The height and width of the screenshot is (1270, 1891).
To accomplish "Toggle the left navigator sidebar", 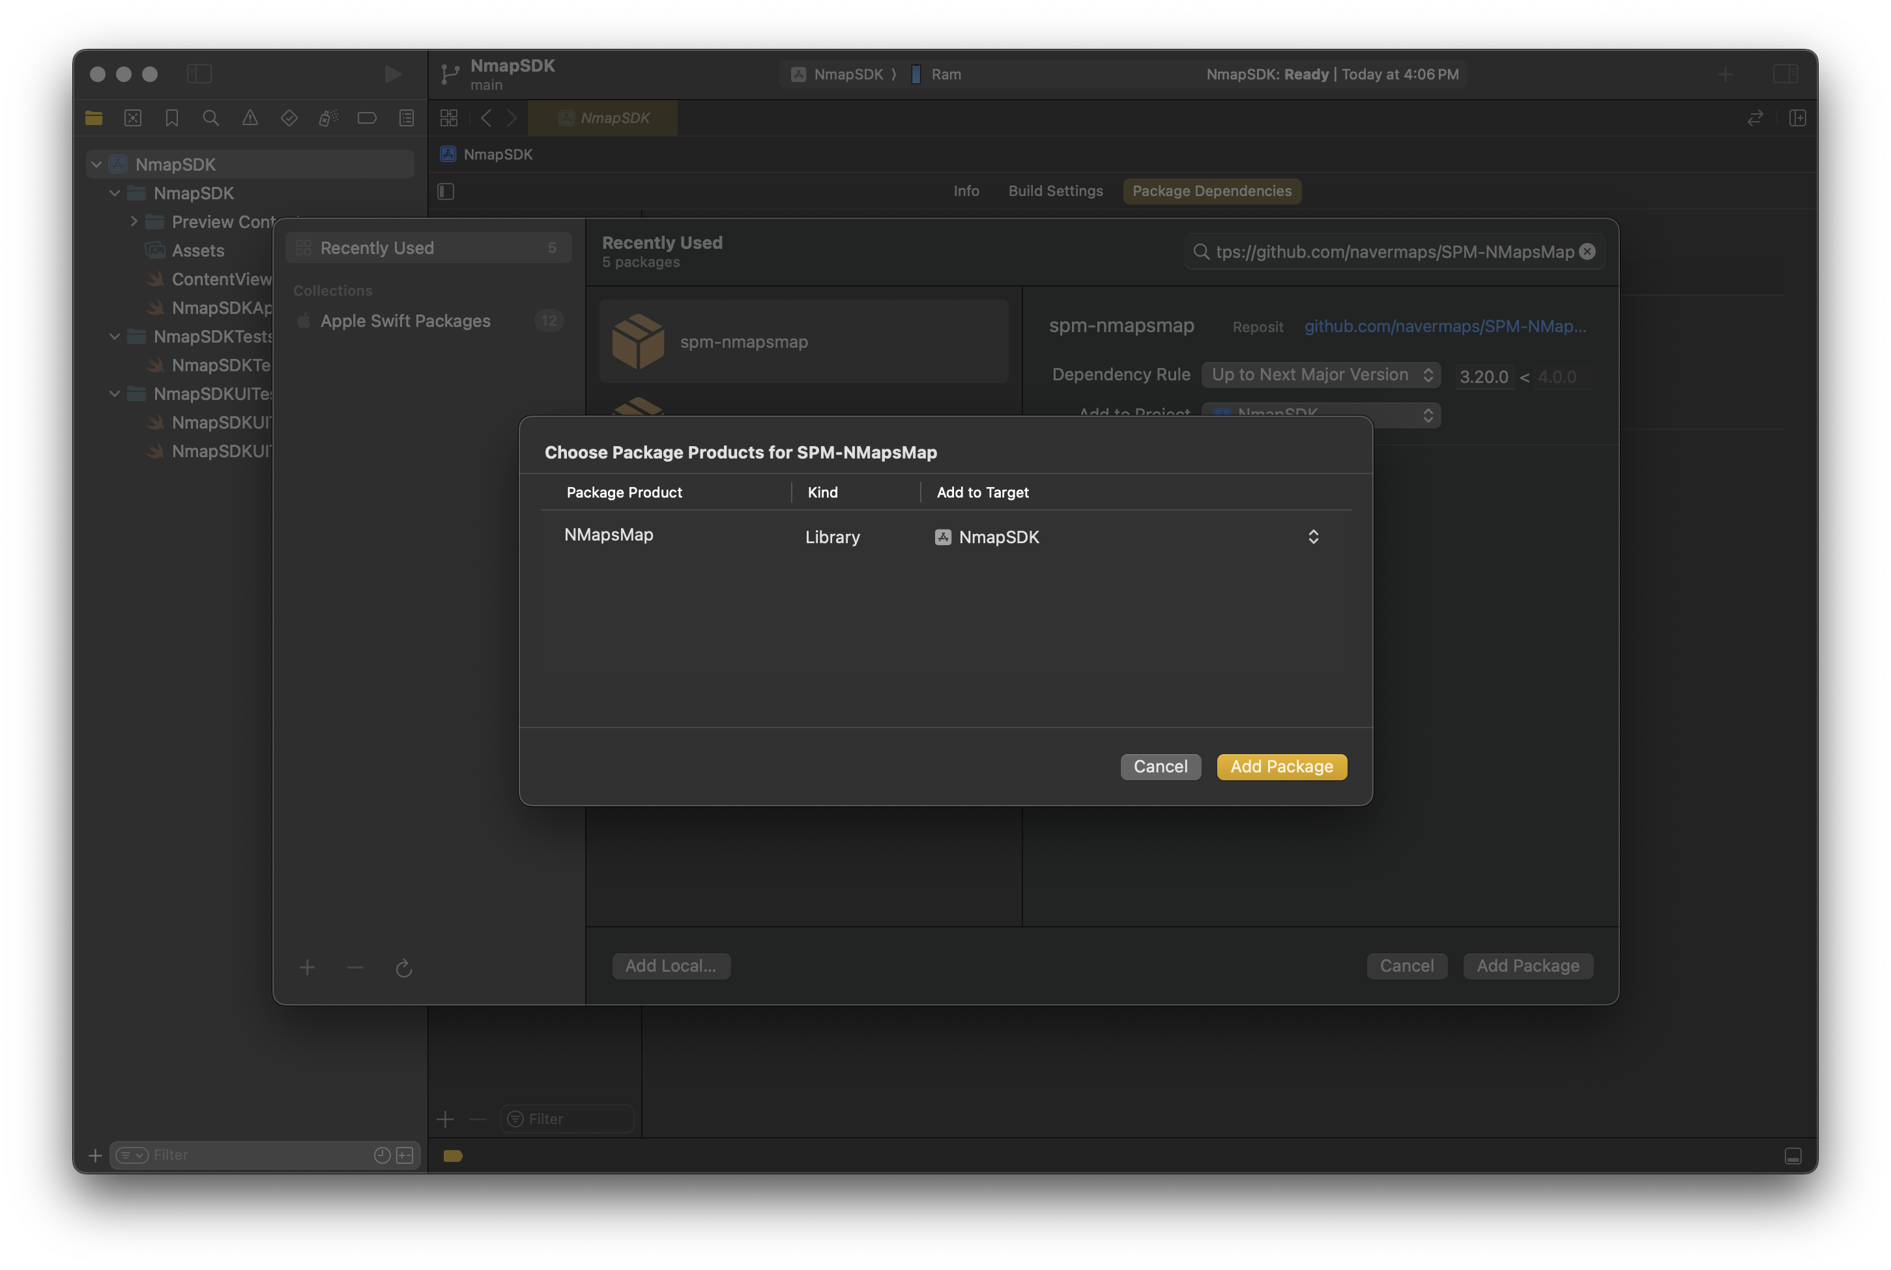I will pyautogui.click(x=199, y=74).
